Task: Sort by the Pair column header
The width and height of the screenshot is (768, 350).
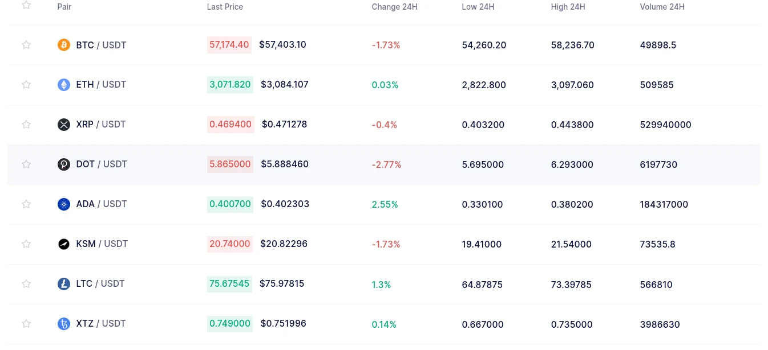Action: tap(64, 7)
